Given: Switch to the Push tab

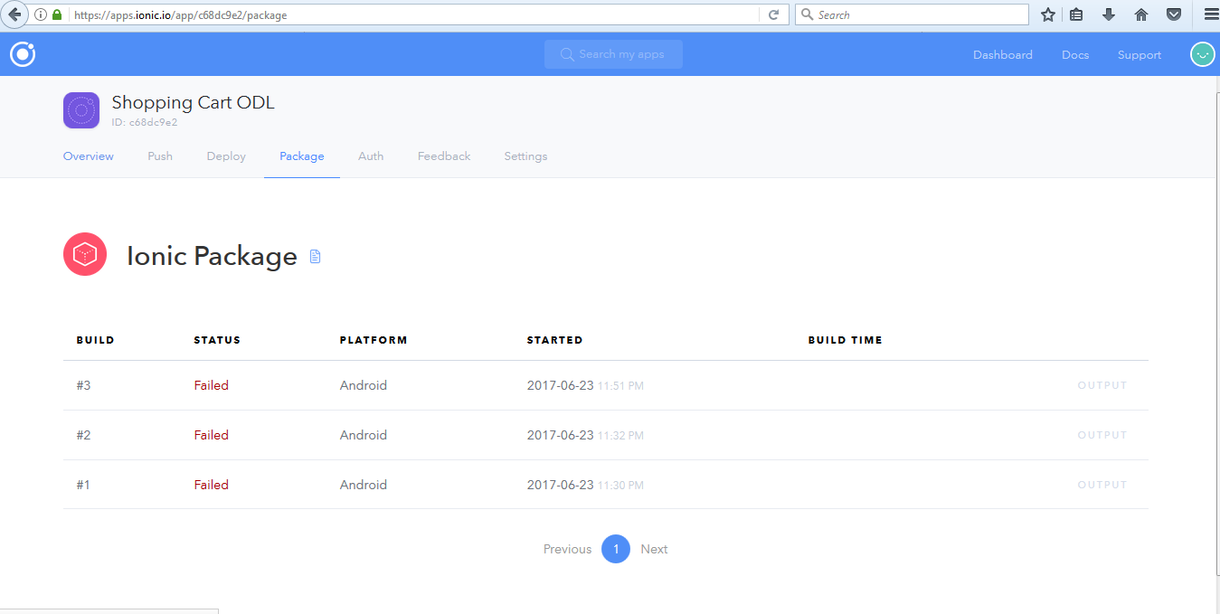Looking at the screenshot, I should [x=160, y=156].
